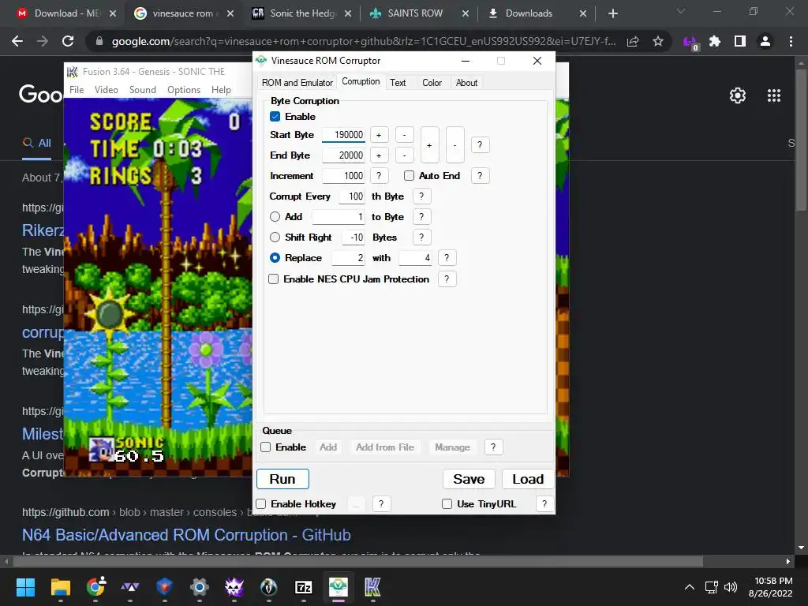Select the Add to Byte radio option
Screen dimensions: 808x606
coord(275,217)
